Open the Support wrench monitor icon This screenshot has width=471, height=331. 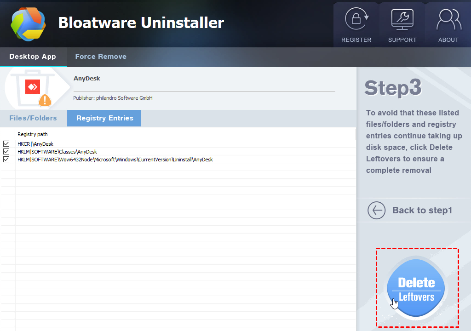pos(402,19)
